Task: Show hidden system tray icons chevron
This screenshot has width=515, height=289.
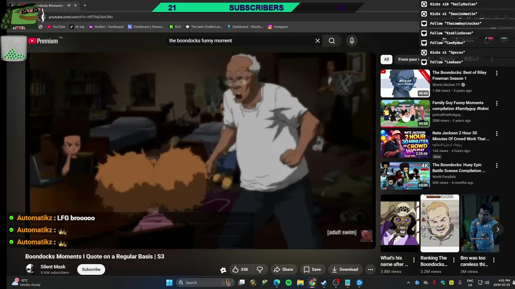Action: click(x=408, y=283)
